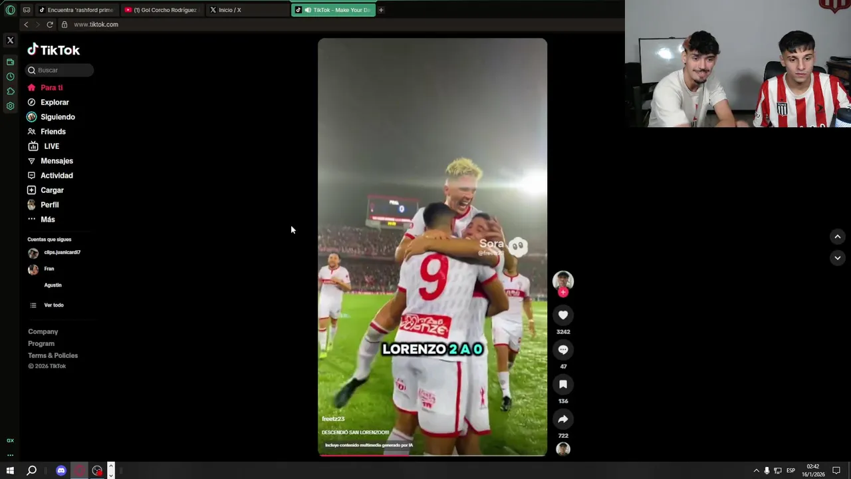
Task: Open the Para ti feed
Action: point(45,88)
